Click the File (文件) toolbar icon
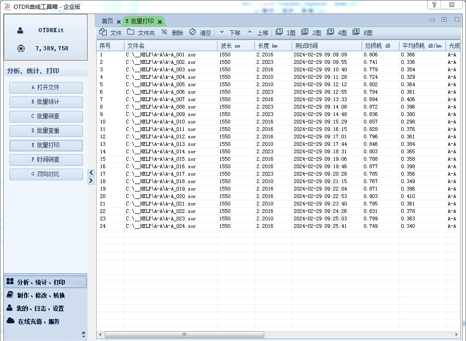 point(103,32)
